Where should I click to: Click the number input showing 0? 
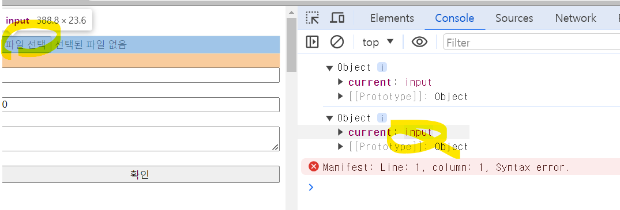click(140, 105)
